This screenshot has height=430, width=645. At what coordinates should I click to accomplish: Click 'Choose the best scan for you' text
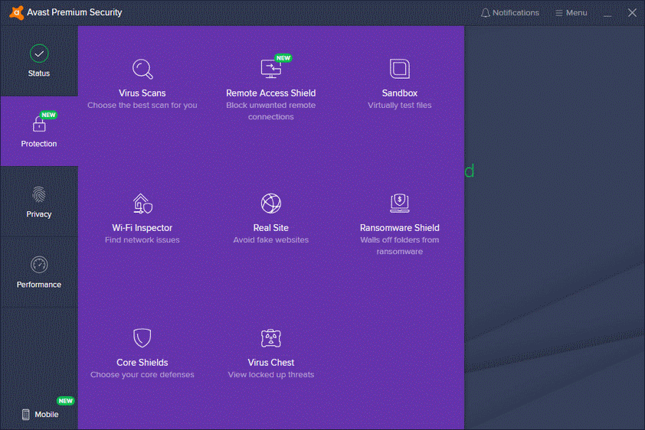pos(142,105)
